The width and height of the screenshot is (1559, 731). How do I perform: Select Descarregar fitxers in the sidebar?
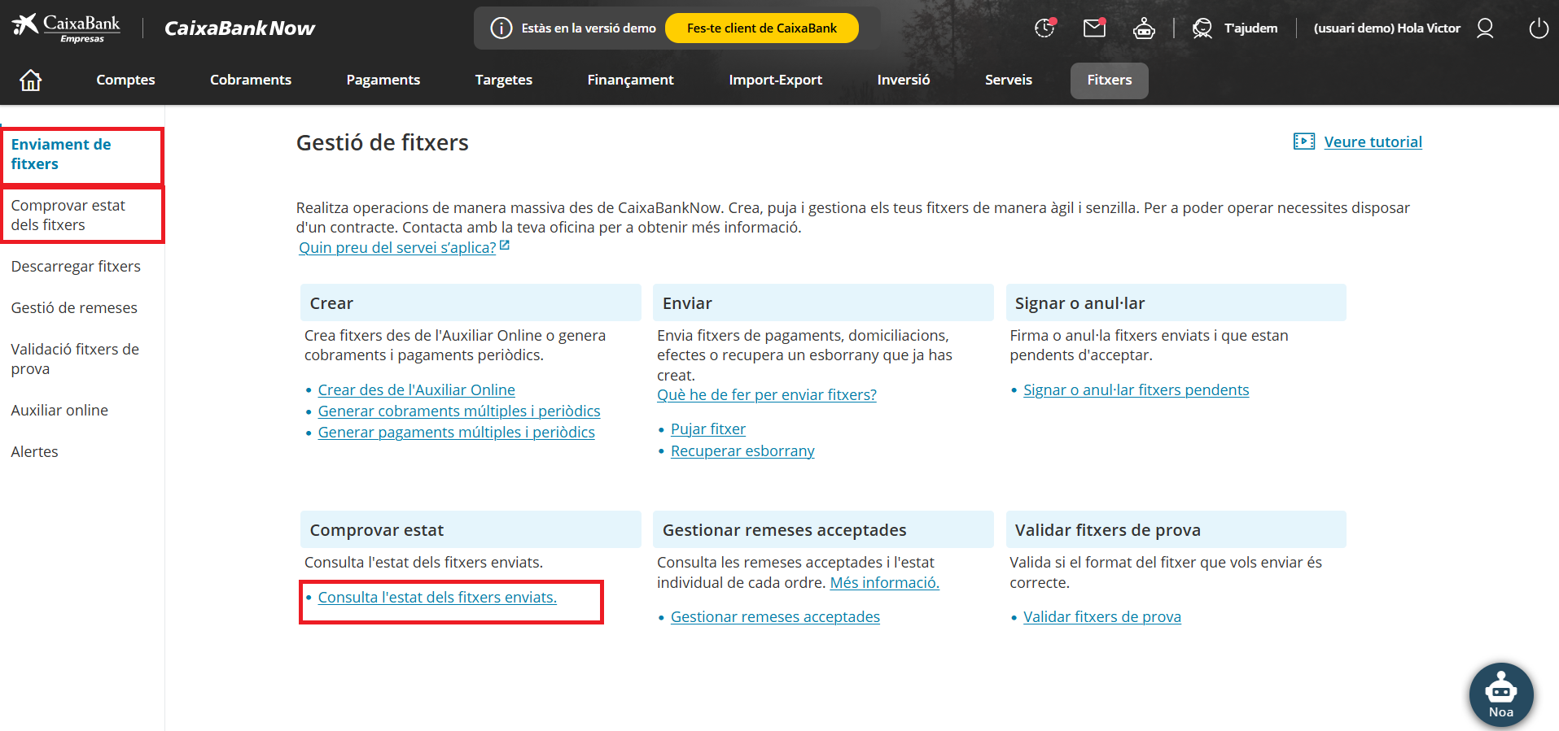76,267
